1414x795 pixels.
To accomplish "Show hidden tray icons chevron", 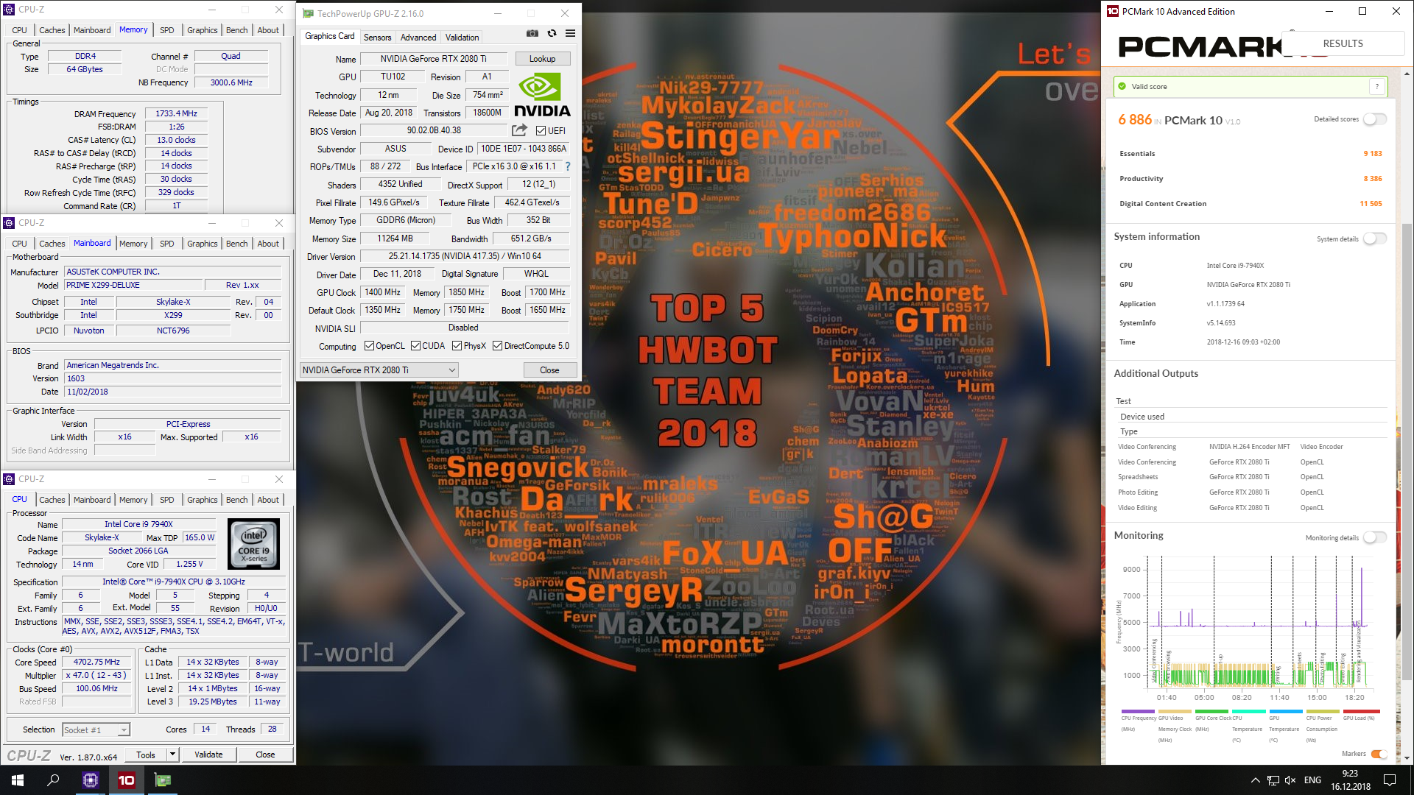I will coord(1255,780).
